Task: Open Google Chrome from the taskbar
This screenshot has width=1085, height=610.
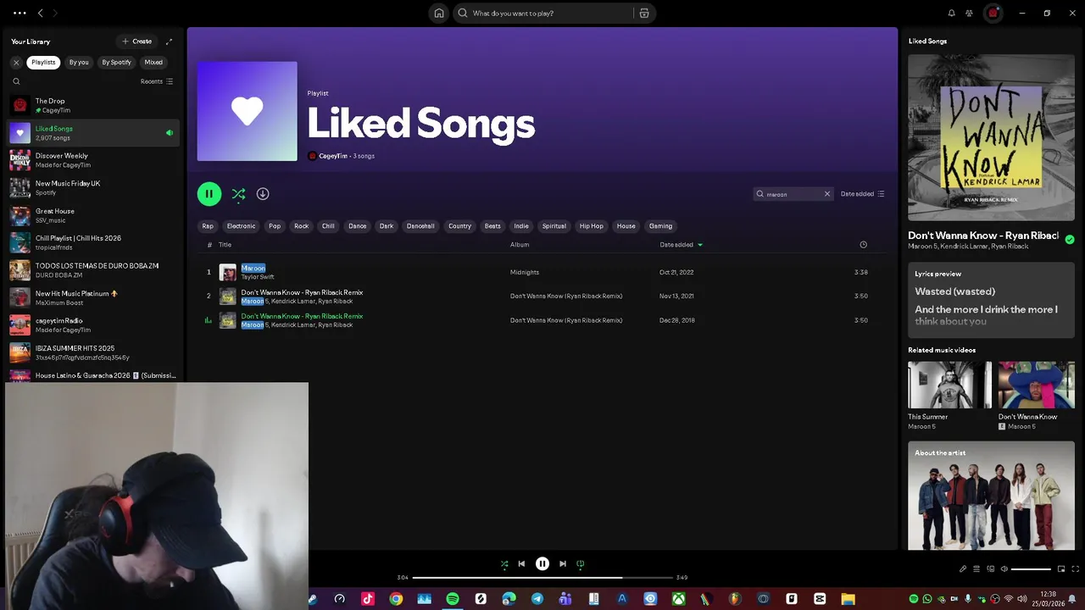Action: 396,599
